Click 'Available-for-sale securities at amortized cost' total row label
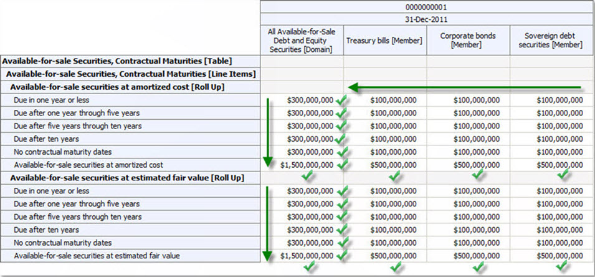595x277 pixels. tap(130, 165)
